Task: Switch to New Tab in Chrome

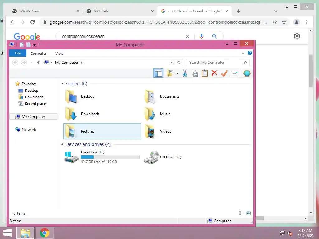Action: (120, 11)
